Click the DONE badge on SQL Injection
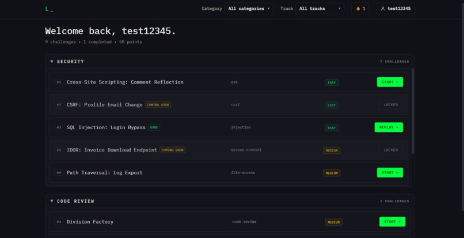 point(154,127)
